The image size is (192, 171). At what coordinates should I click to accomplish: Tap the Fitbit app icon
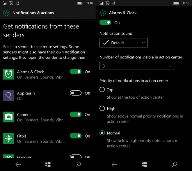click(8, 138)
